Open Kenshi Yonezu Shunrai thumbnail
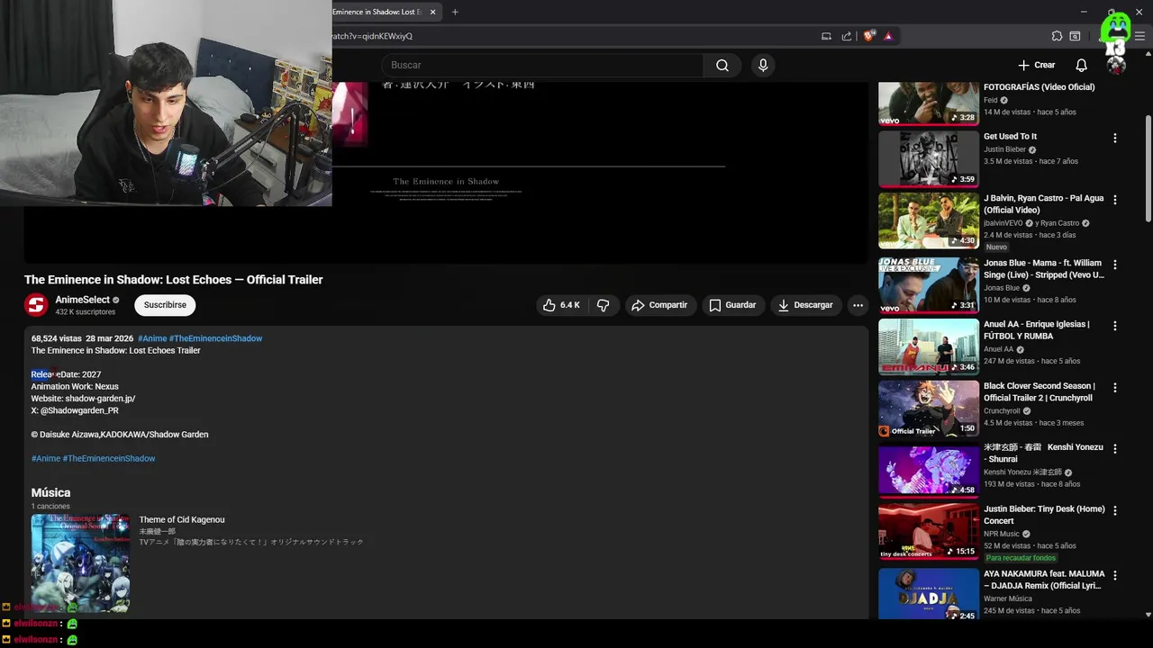The image size is (1153, 648). point(928,469)
